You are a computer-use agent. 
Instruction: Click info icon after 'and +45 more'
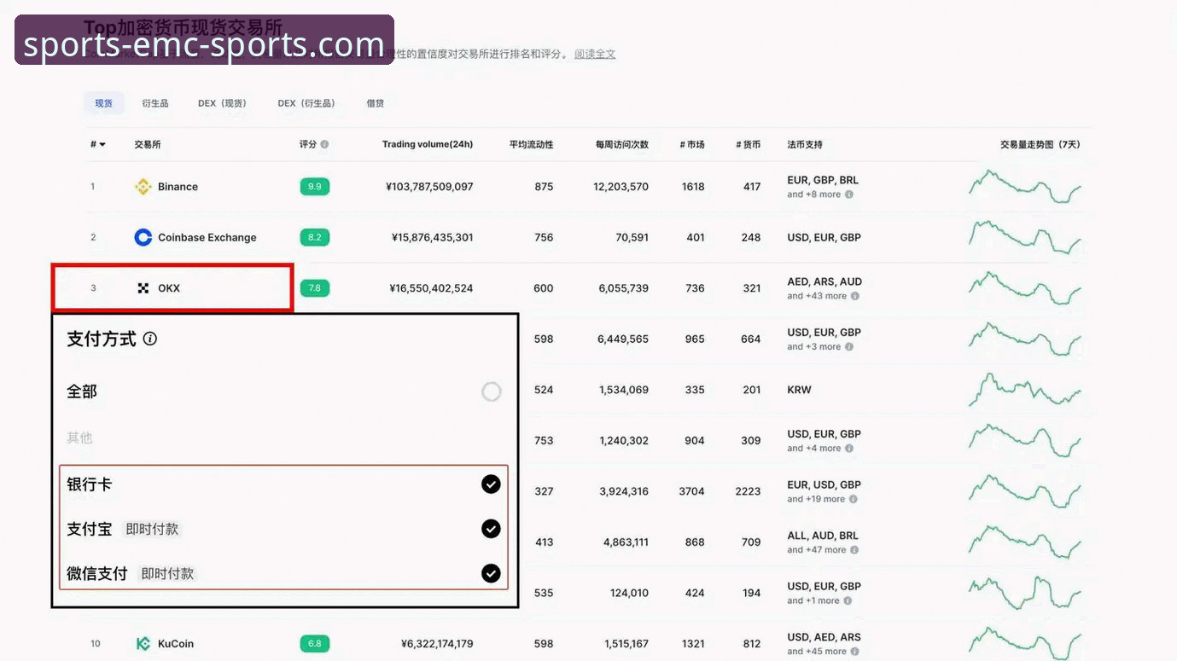coord(855,652)
